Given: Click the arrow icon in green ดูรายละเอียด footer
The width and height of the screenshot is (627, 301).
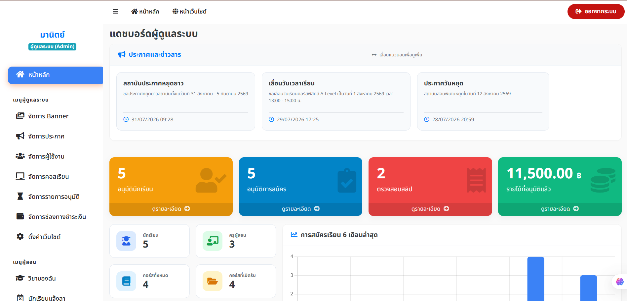Looking at the screenshot, I should coord(576,209).
